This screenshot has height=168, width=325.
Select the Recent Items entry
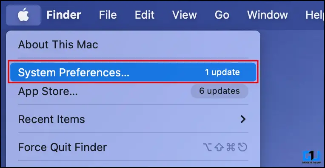click(51, 119)
